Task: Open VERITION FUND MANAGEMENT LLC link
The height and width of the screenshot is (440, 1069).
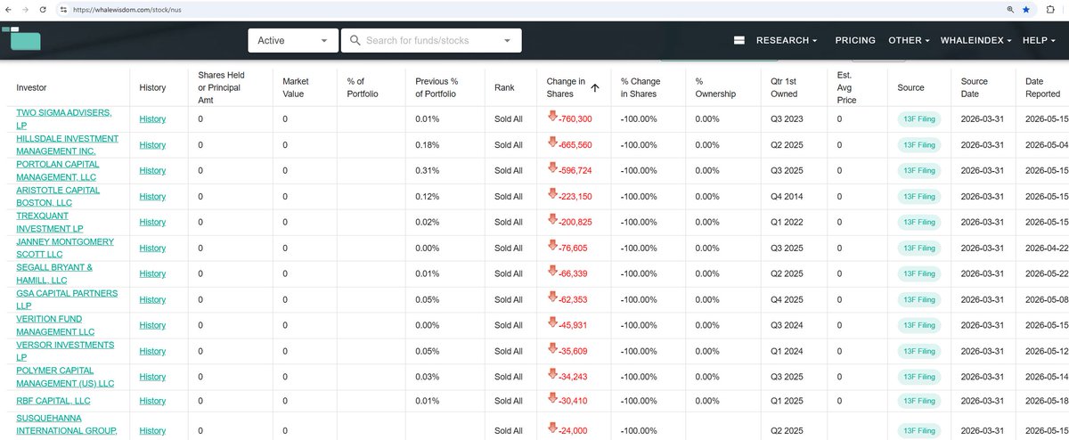Action: [x=55, y=325]
